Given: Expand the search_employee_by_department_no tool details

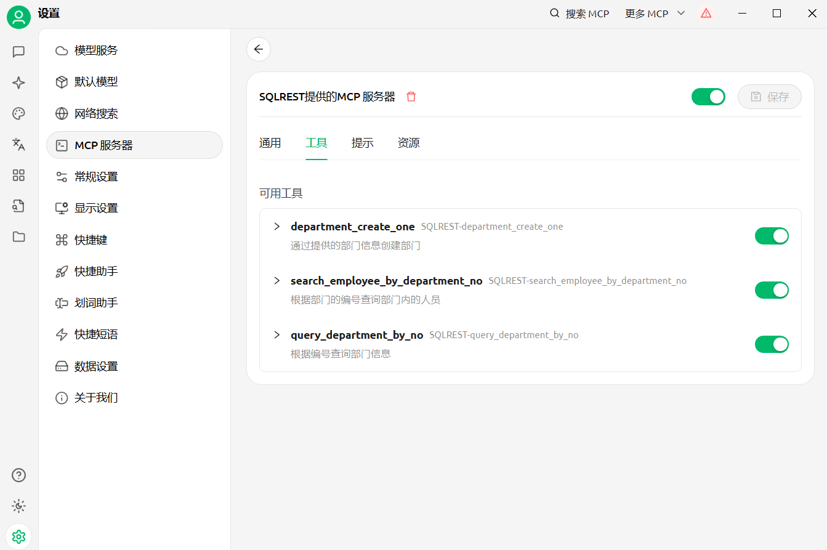Looking at the screenshot, I should 277,280.
